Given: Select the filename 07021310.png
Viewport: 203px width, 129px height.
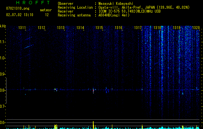Looking at the screenshot, I should click(18, 9).
